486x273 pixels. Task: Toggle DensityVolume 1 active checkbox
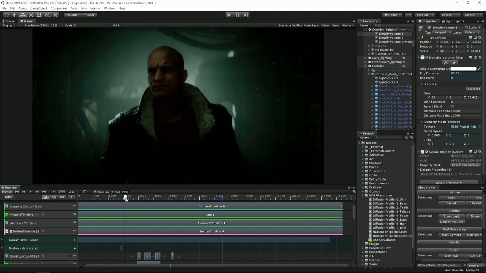pos(429,28)
